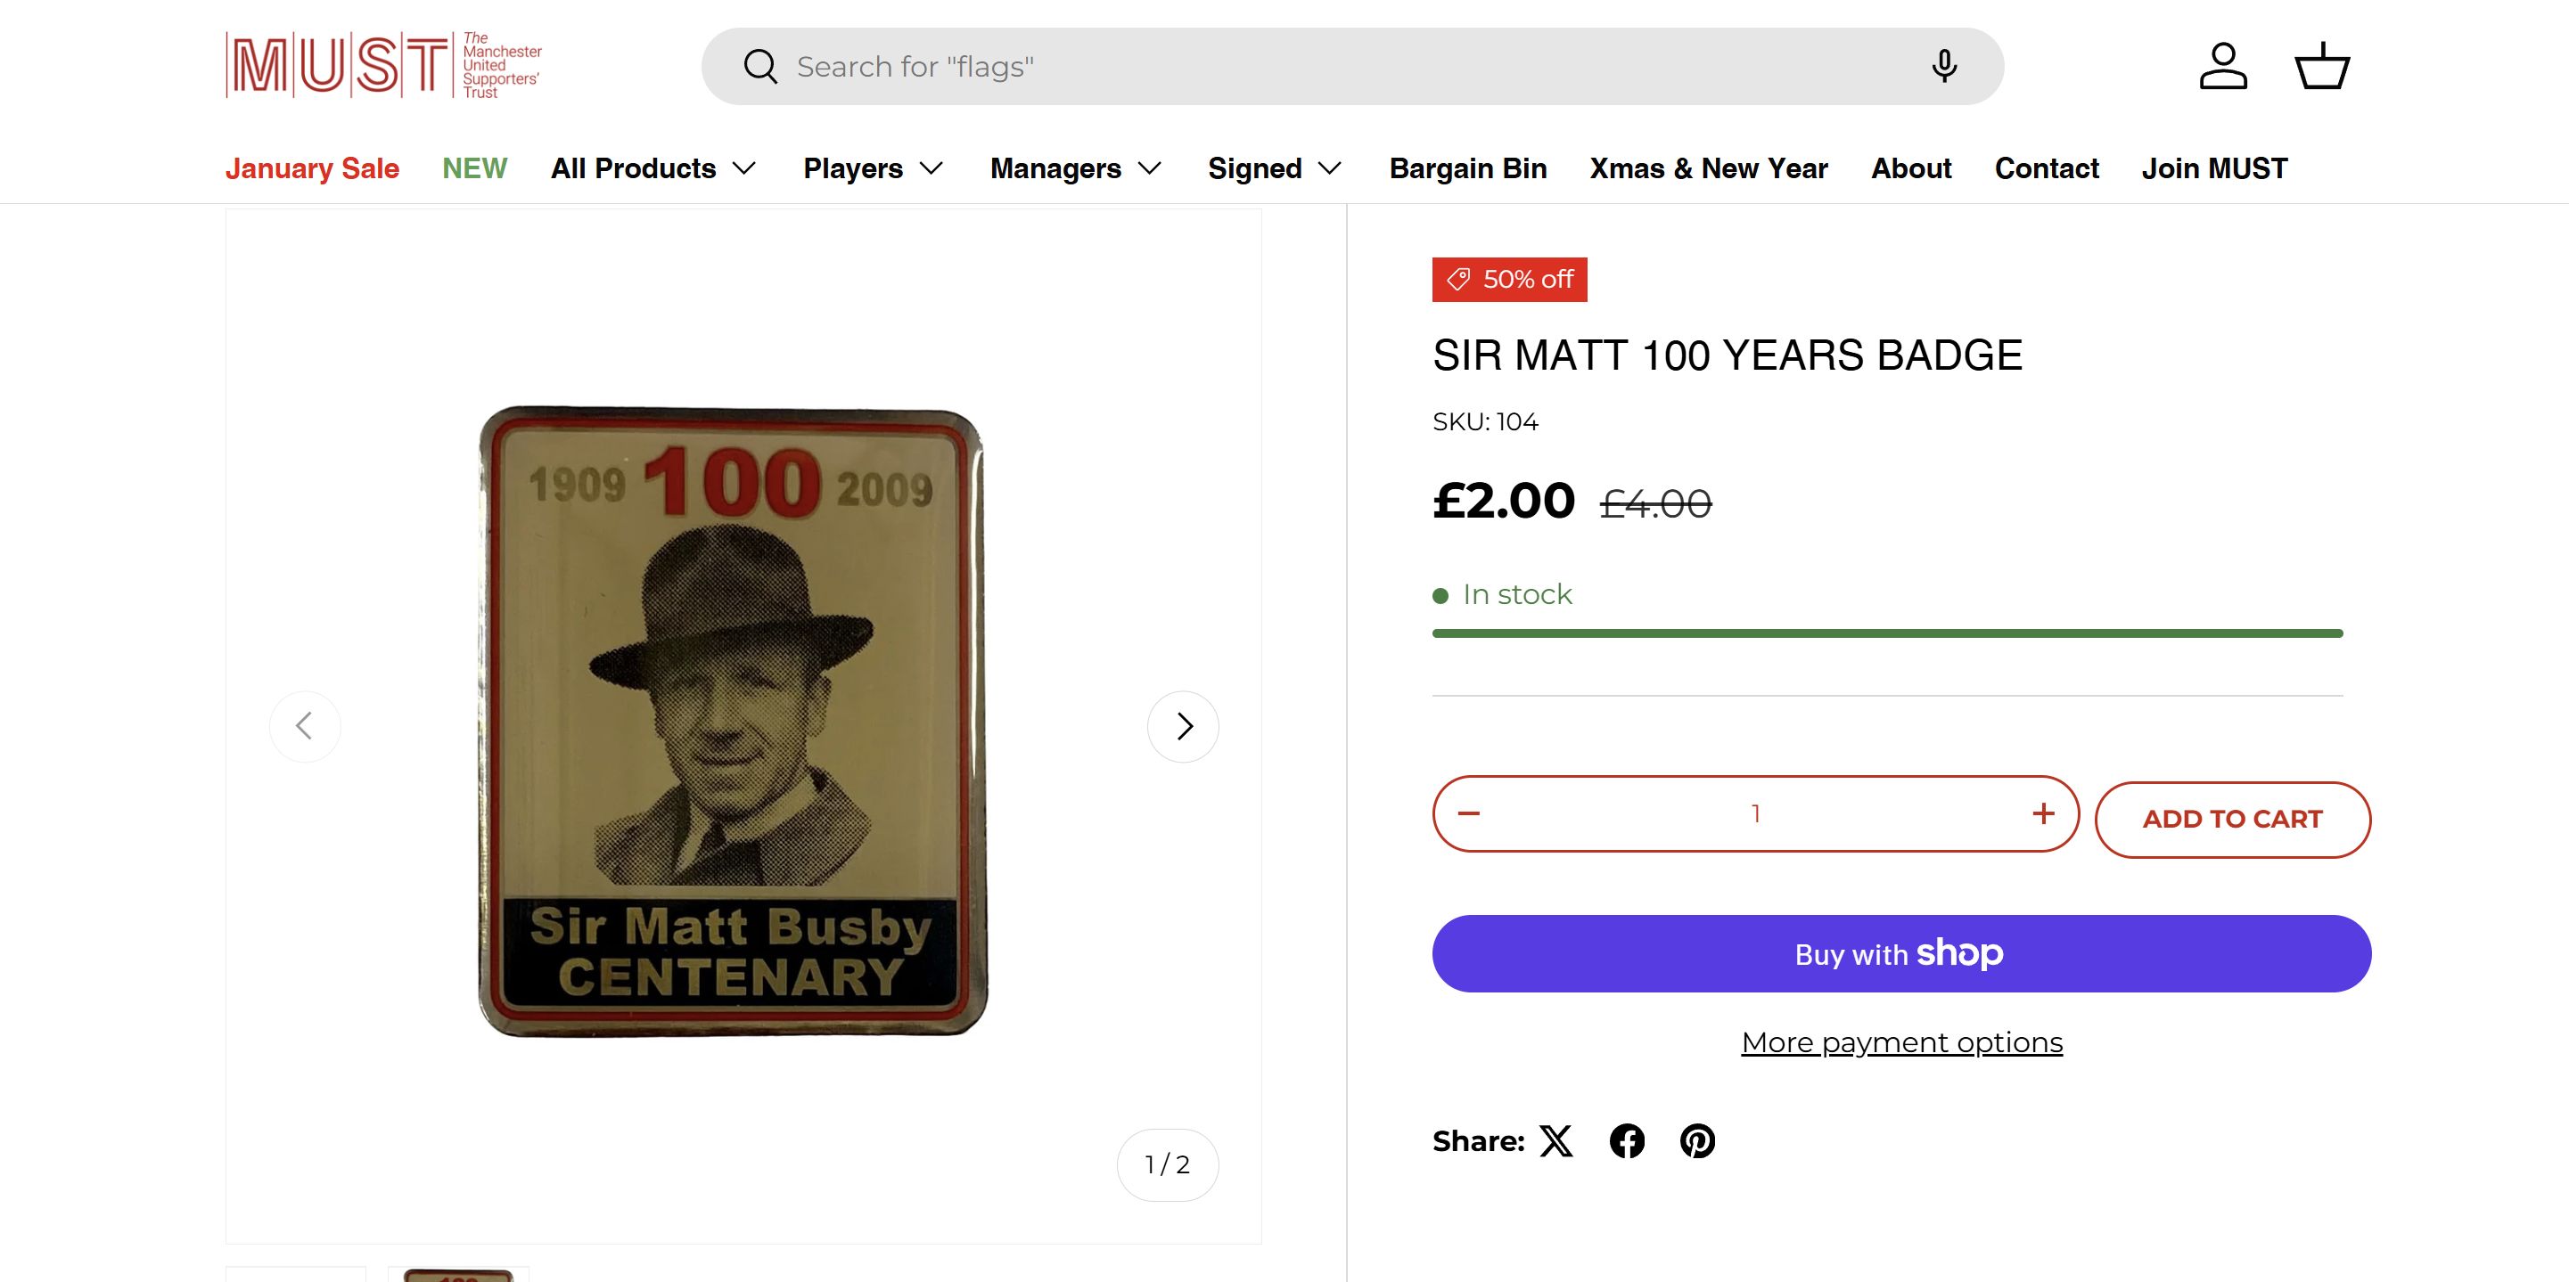
Task: Share the badge on X (Twitter)
Action: [1555, 1140]
